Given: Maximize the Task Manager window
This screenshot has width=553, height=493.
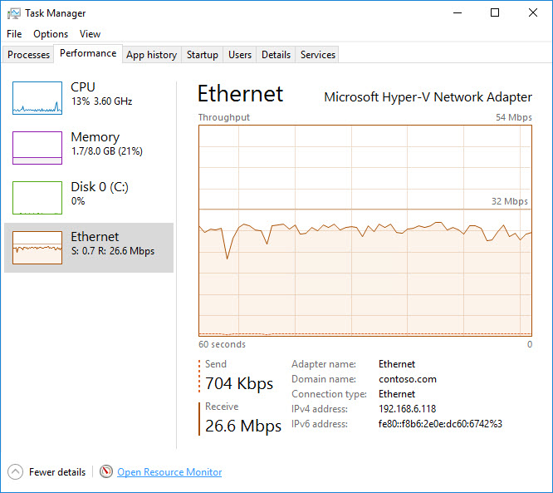Looking at the screenshot, I should point(495,13).
